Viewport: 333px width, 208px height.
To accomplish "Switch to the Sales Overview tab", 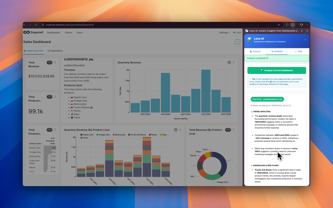I will (34, 51).
